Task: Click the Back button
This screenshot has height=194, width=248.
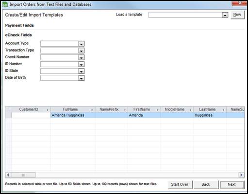Action: click(206, 184)
